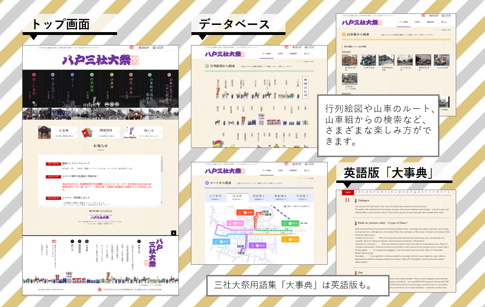Open the 大事典 banner card

[x=58, y=132]
